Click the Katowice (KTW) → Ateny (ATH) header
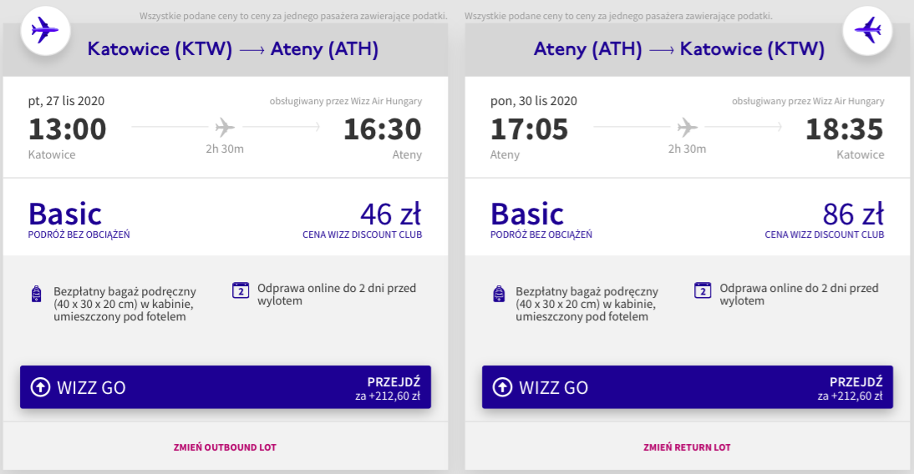 pyautogui.click(x=233, y=50)
